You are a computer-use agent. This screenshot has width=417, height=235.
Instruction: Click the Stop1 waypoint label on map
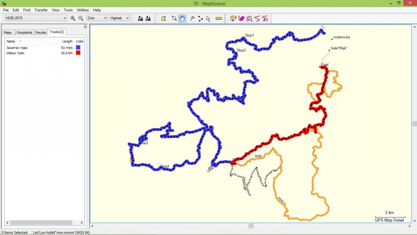tap(250, 35)
